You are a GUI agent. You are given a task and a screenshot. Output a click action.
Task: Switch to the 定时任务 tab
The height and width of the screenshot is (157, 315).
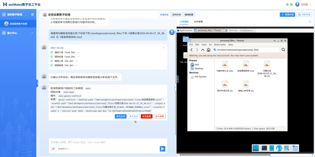[176, 15]
